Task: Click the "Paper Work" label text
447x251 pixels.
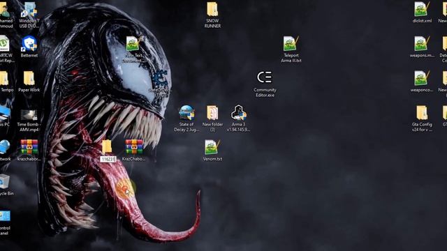Action: 29,90
